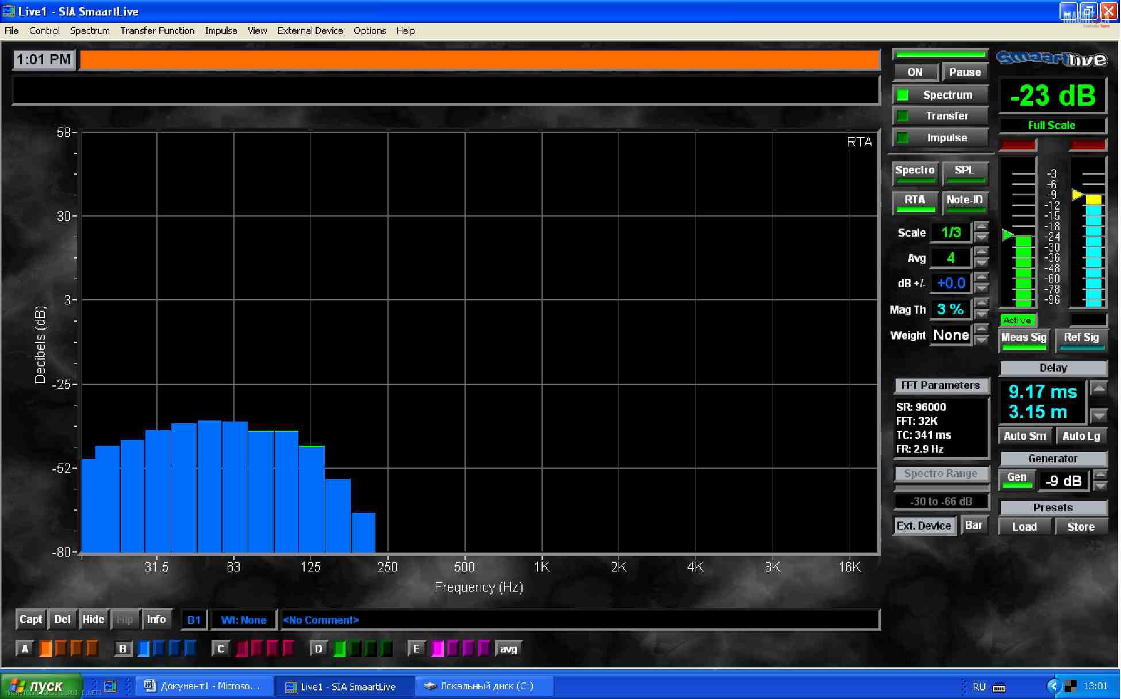
Task: Select bank D green first trace slot
Action: pos(340,649)
